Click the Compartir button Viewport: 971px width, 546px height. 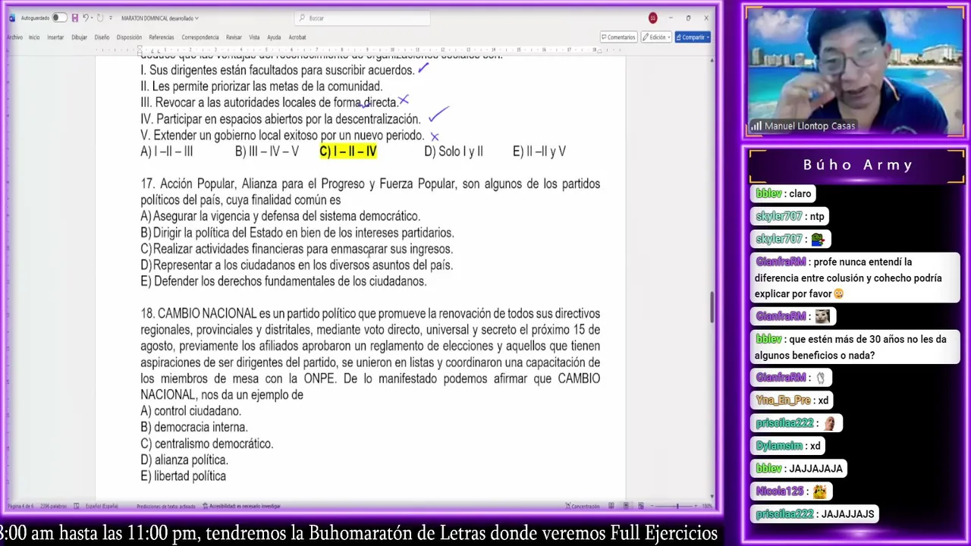coord(691,37)
